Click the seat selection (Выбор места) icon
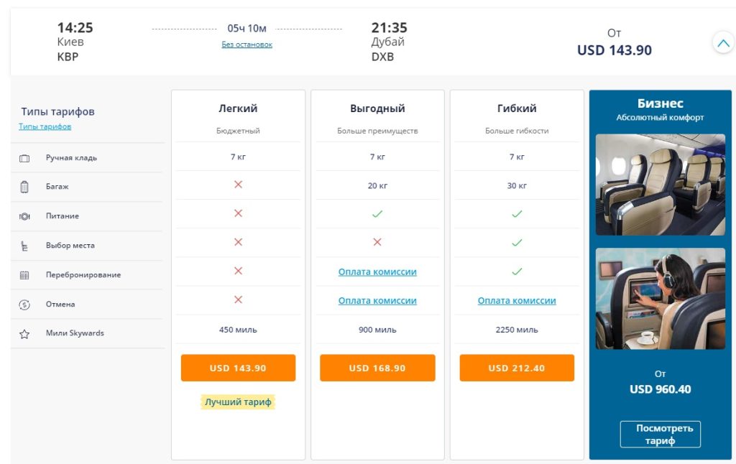736x464 pixels. [x=24, y=246]
